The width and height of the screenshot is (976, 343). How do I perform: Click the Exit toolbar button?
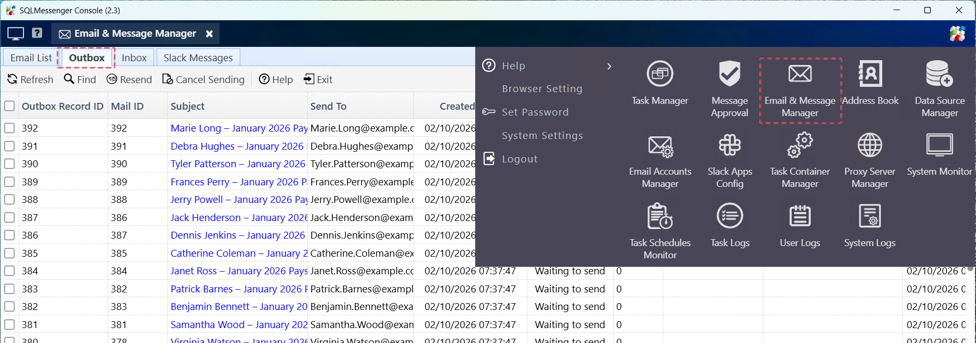(318, 79)
